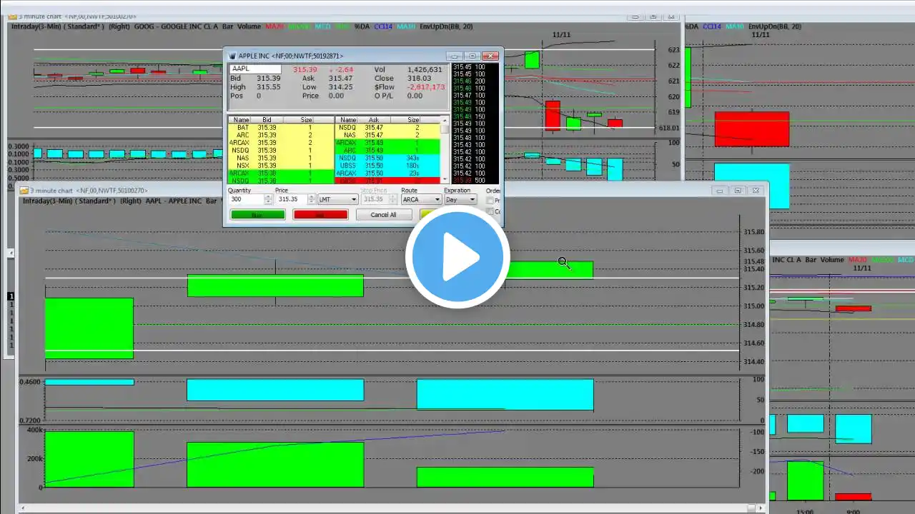Select the ARC 315.49 ask row

pyautogui.click(x=388, y=151)
